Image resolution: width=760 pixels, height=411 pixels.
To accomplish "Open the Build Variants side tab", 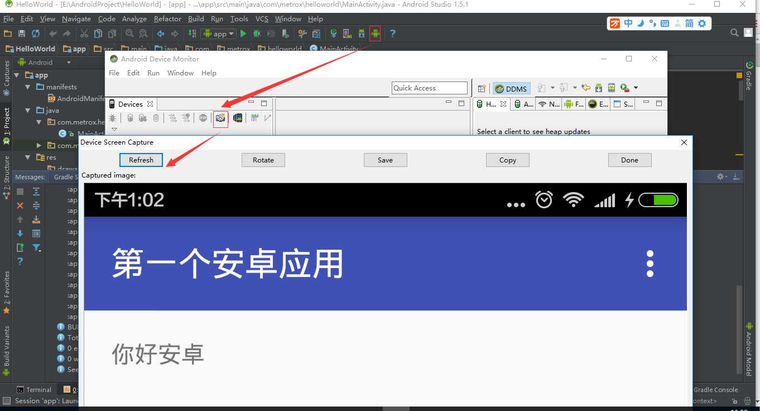I will [x=7, y=350].
